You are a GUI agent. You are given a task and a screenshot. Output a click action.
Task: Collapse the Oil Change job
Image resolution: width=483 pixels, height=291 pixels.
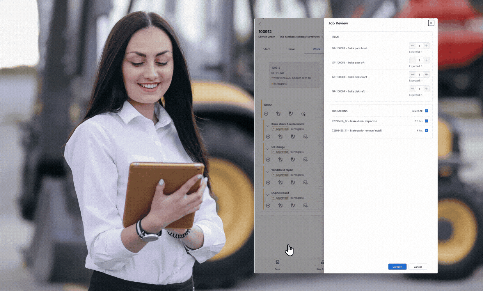tap(267, 149)
